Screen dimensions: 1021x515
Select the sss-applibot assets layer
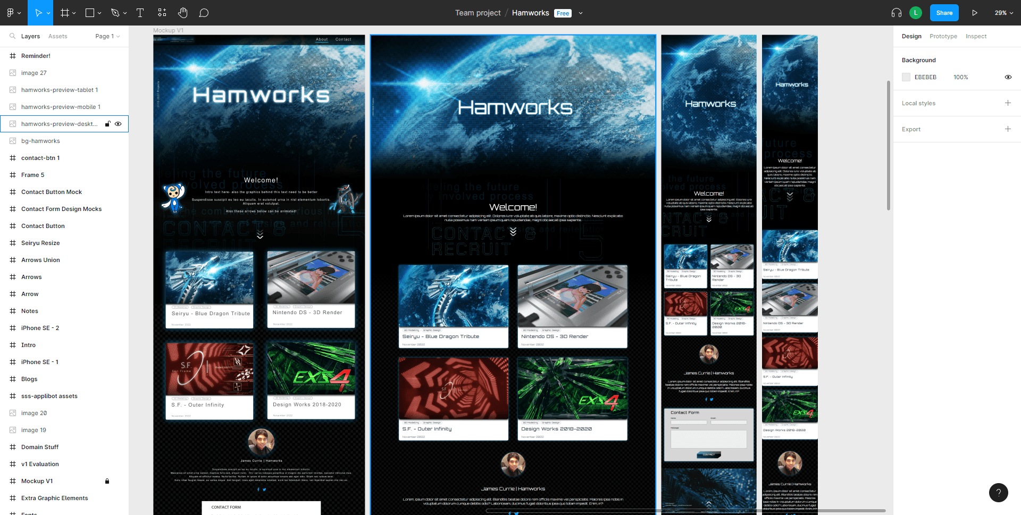[x=64, y=396]
